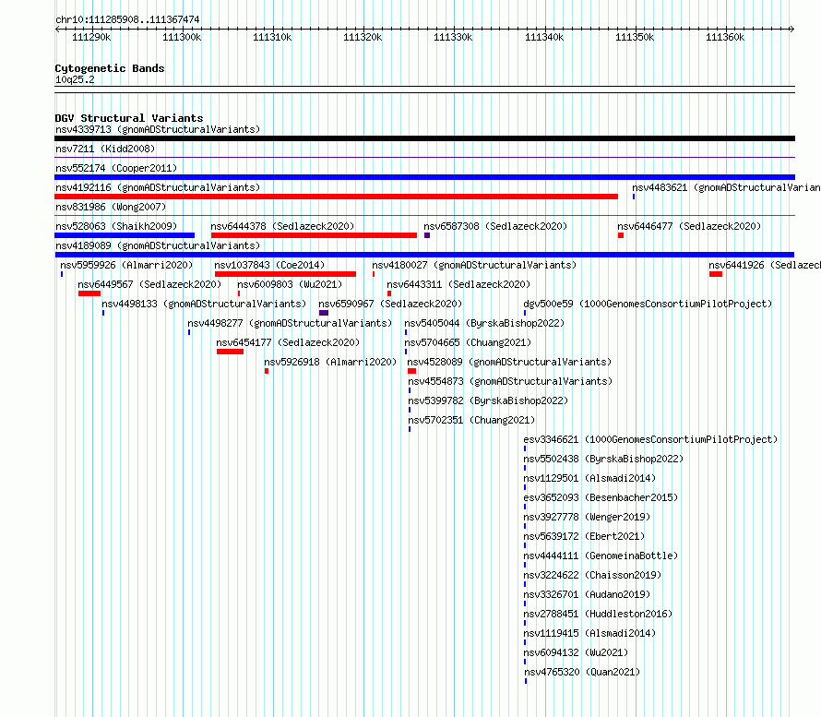Image resolution: width=821 pixels, height=717 pixels.
Task: Open nsv6449567 (Sedlazeck2020) label
Action: (149, 284)
